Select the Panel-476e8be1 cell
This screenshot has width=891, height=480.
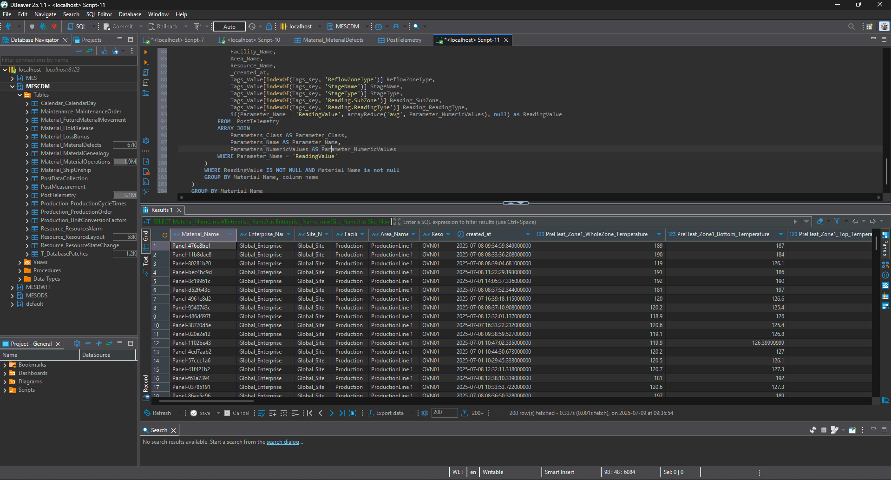click(x=203, y=246)
